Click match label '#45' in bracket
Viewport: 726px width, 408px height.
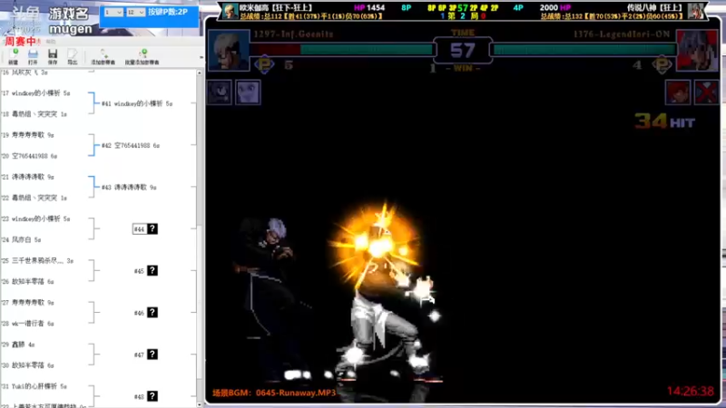click(139, 271)
